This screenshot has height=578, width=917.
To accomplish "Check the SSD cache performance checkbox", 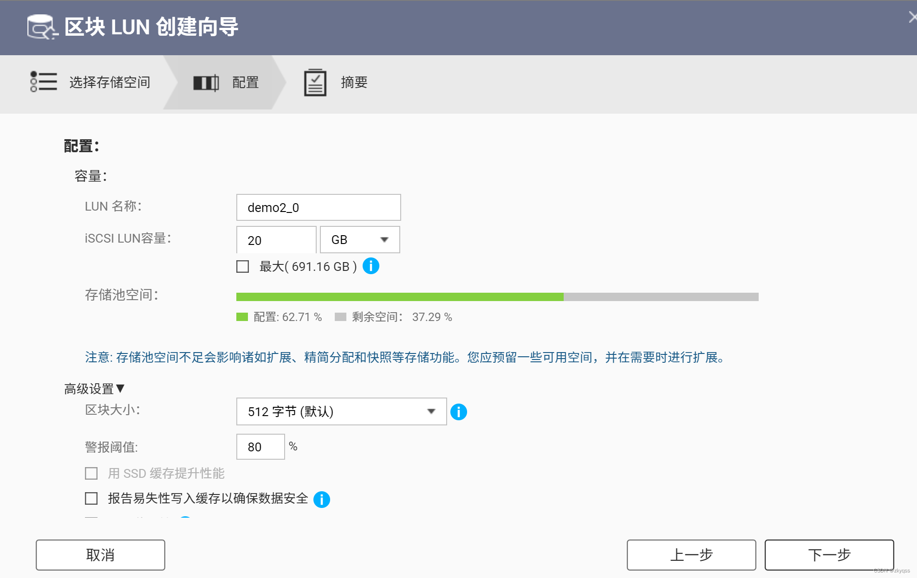I will pos(91,473).
